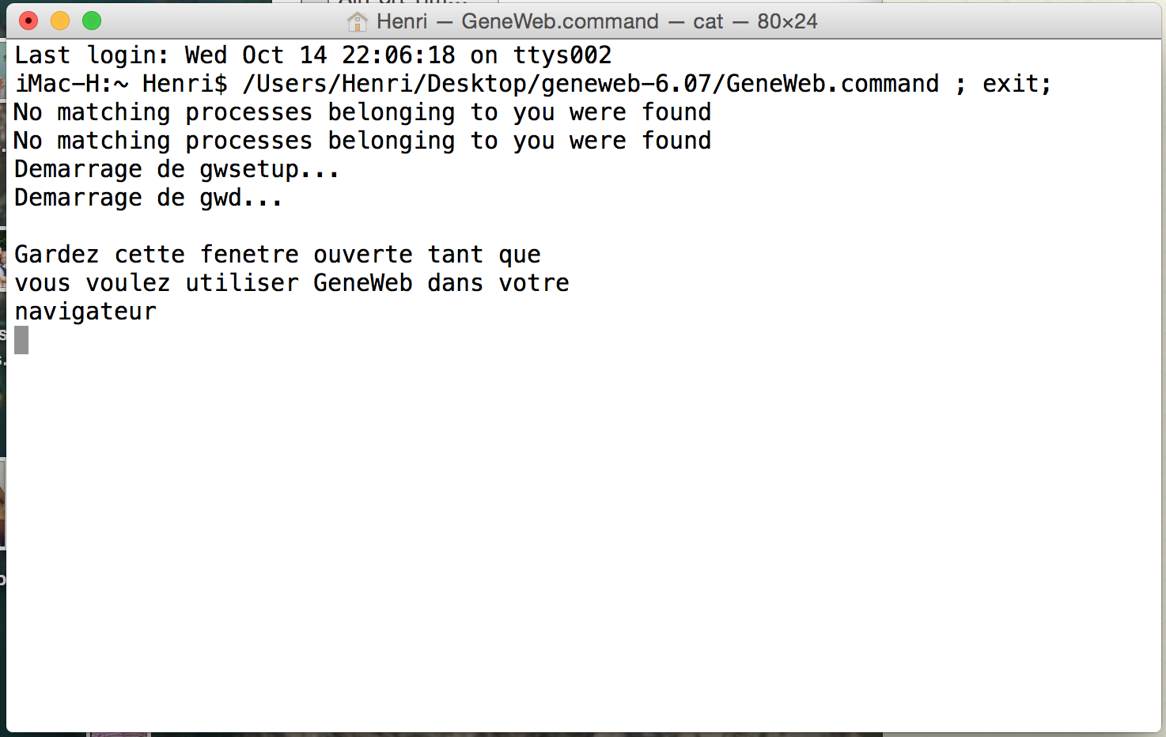
Task: Click the 'Demarrage de gwsetup...' line
Action: click(x=176, y=170)
